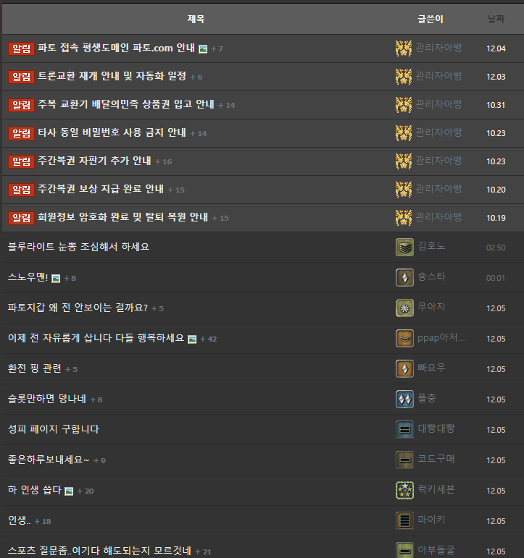Open post 파토지갑 왜 전 안보이는 걸까요?
Image resolution: width=524 pixels, height=558 pixels.
pyautogui.click(x=78, y=308)
